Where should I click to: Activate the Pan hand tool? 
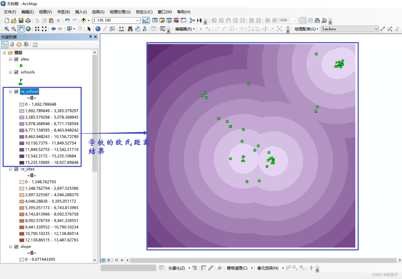click(21, 29)
